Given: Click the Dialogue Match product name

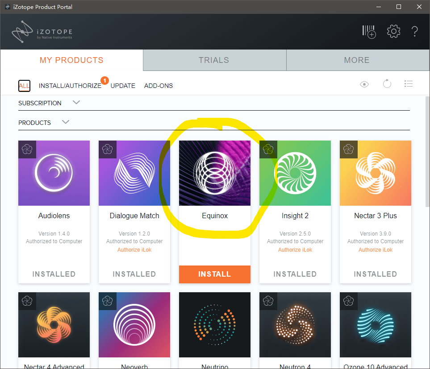Looking at the screenshot, I should pyautogui.click(x=134, y=216).
